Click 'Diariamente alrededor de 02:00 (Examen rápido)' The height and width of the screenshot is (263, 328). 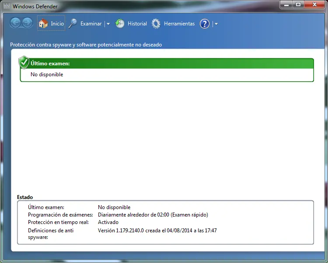tap(153, 215)
